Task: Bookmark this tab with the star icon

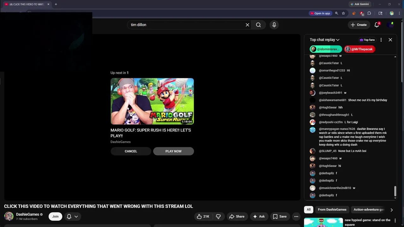Action: coord(343,13)
